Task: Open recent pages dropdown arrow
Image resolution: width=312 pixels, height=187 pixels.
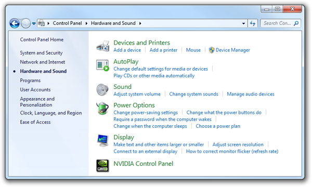Action: point(34,23)
